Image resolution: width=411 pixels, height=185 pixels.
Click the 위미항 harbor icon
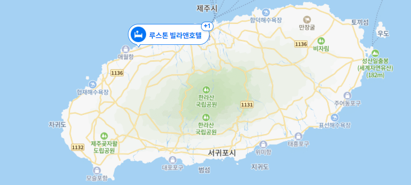click(x=263, y=144)
